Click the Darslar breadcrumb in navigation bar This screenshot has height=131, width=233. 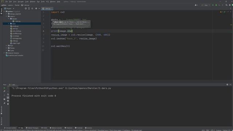17,5
